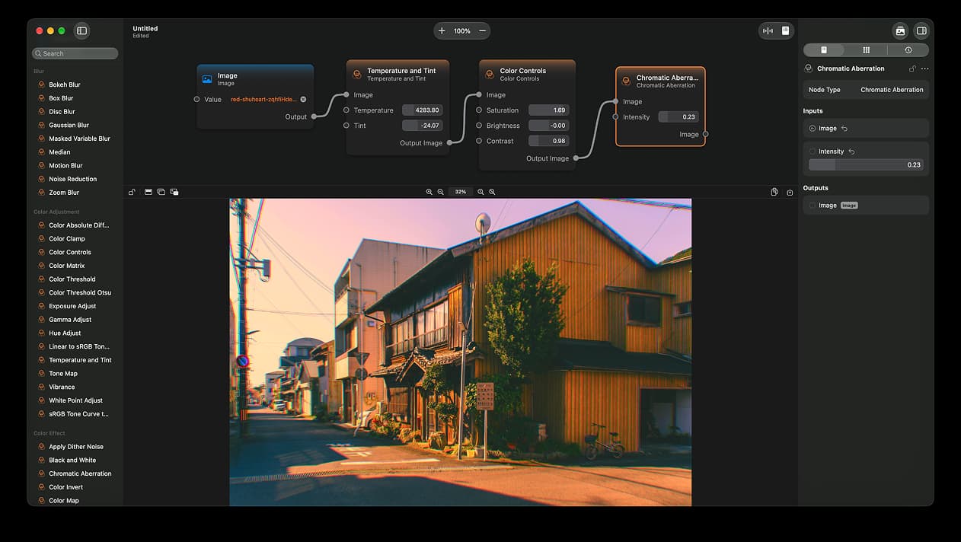Switch to the grid inspector tab
The height and width of the screenshot is (542, 961).
pos(866,50)
